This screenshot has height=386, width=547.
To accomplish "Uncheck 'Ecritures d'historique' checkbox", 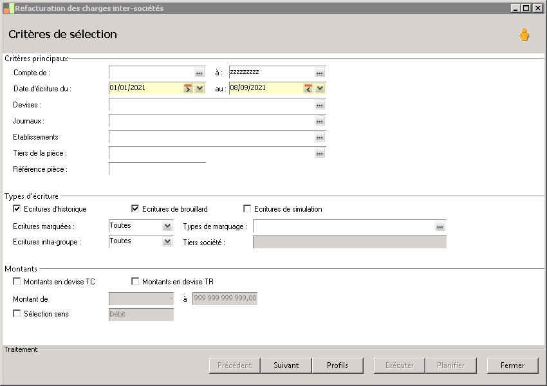I will point(17,209).
